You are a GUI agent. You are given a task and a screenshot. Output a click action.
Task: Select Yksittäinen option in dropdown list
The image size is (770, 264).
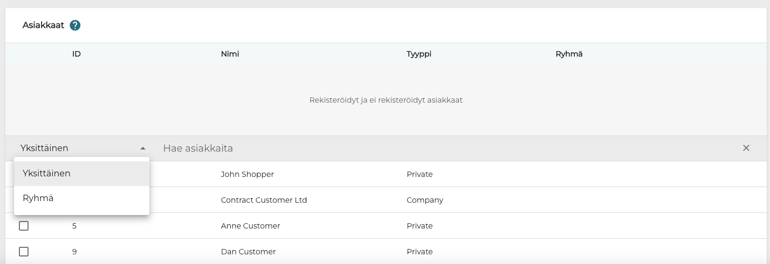47,174
